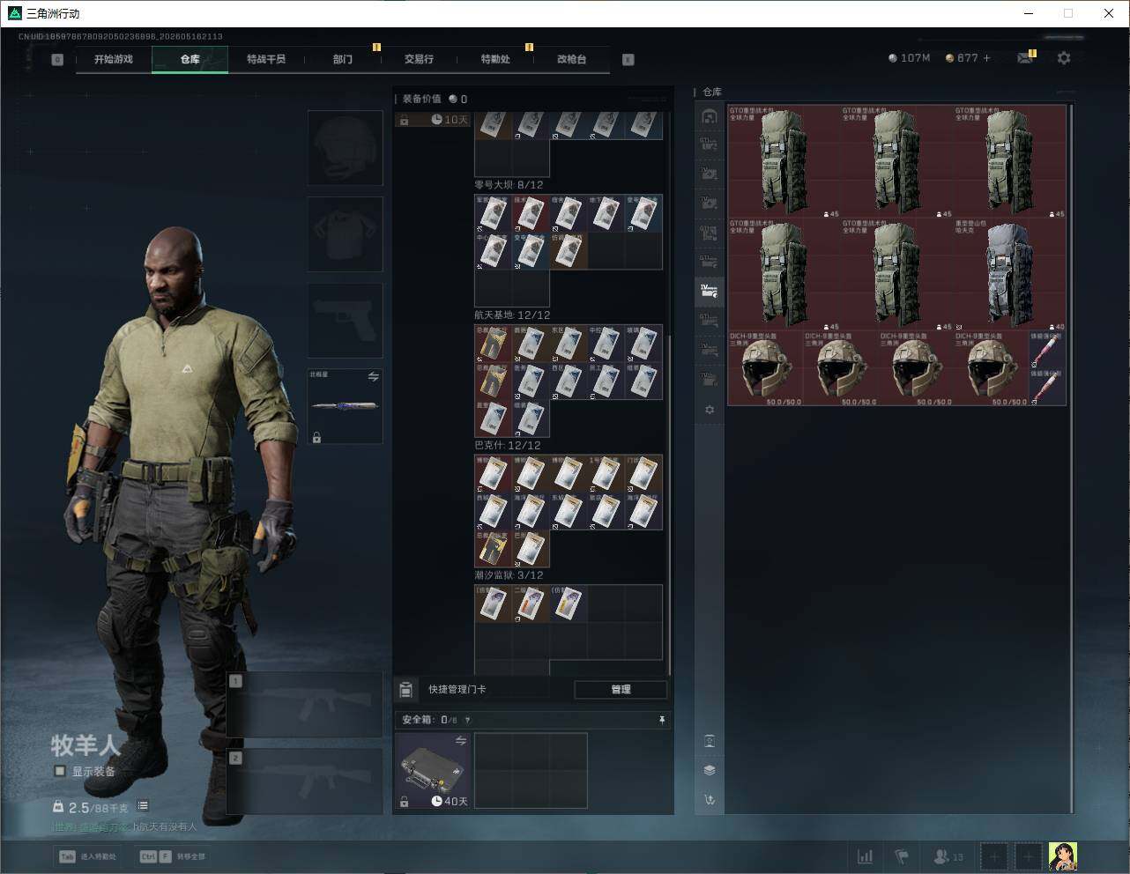Select first keycard under 巴克什
The width and height of the screenshot is (1130, 874).
click(494, 474)
